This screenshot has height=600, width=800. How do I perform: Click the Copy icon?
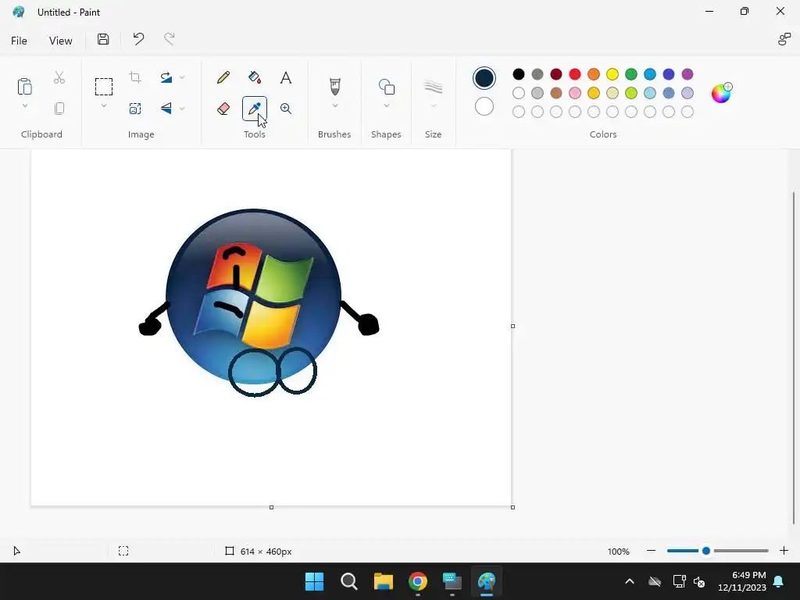pos(59,109)
